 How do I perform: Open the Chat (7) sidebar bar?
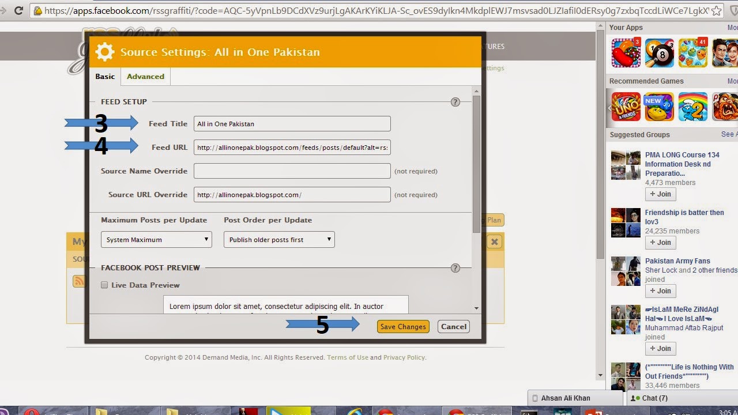682,398
